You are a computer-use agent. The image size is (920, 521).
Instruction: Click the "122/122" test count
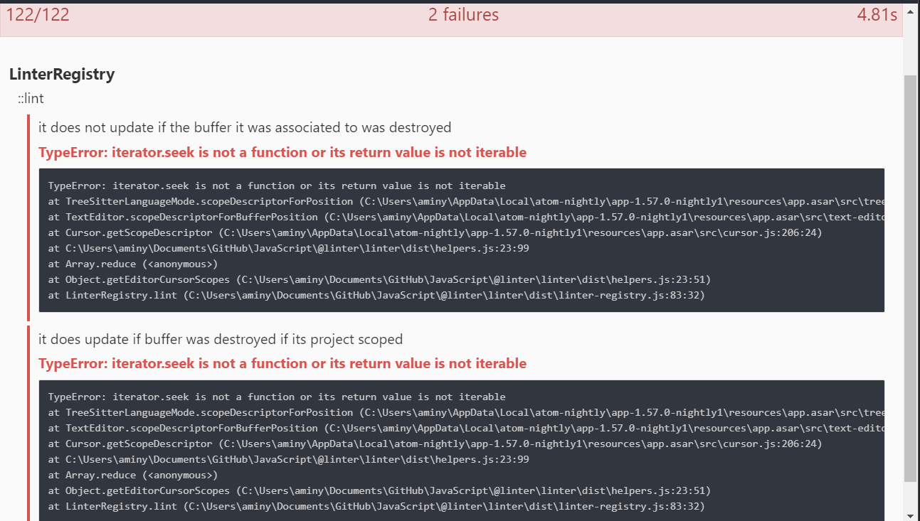pyautogui.click(x=38, y=14)
